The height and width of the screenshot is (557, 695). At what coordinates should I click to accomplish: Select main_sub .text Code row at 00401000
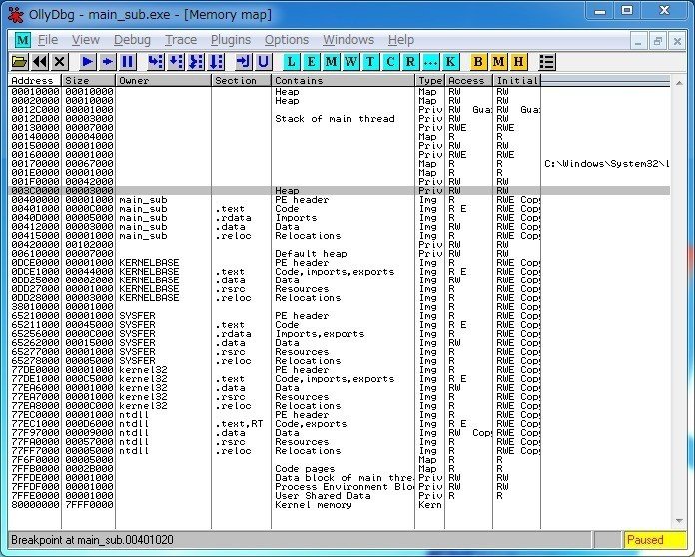[340, 209]
